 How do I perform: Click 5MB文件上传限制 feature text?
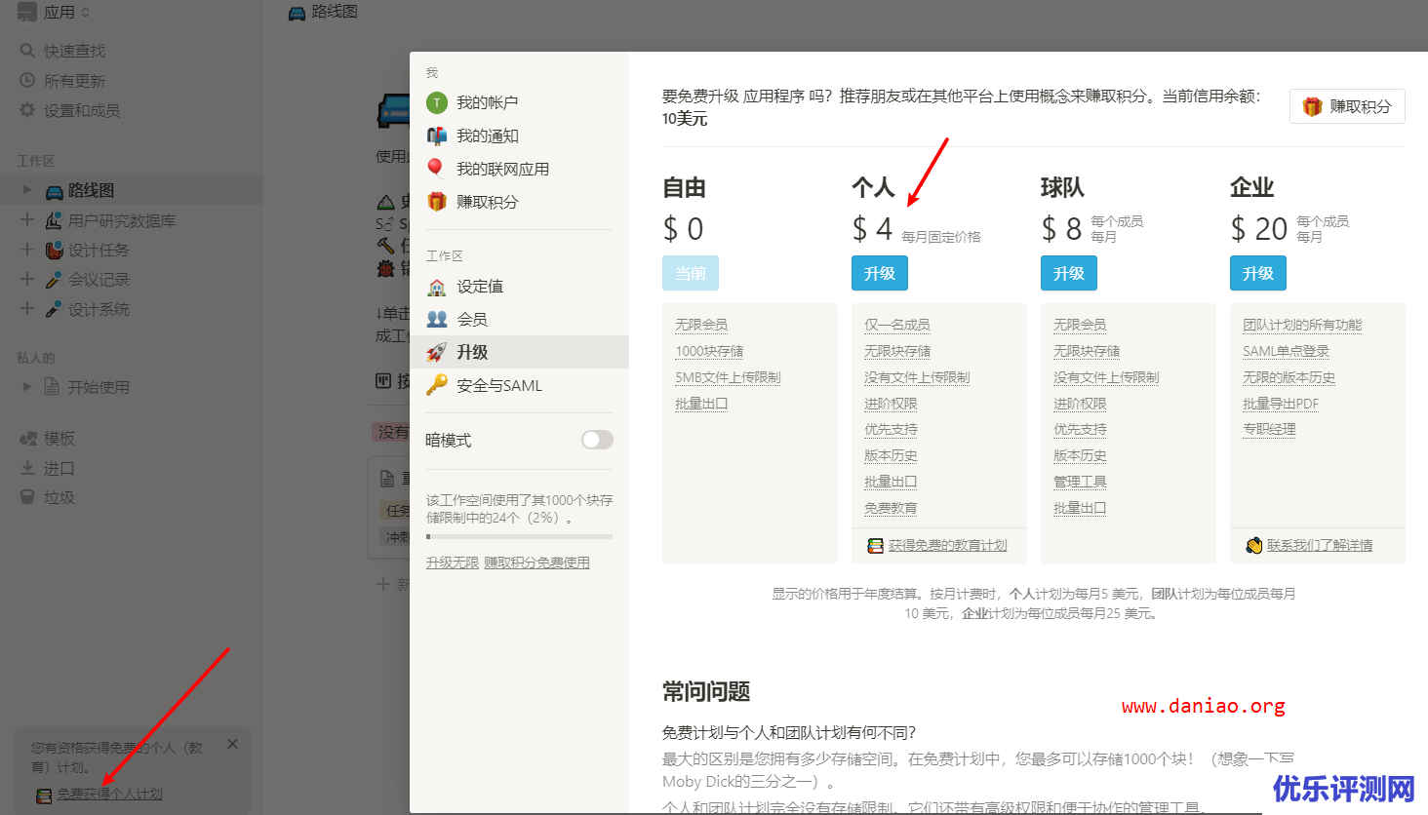coord(728,377)
